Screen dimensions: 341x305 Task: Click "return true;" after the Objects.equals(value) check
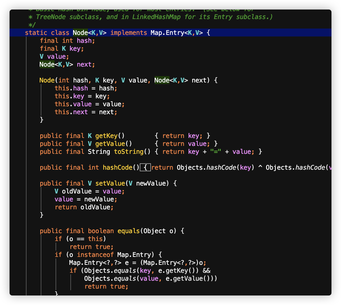pyautogui.click(x=106, y=286)
